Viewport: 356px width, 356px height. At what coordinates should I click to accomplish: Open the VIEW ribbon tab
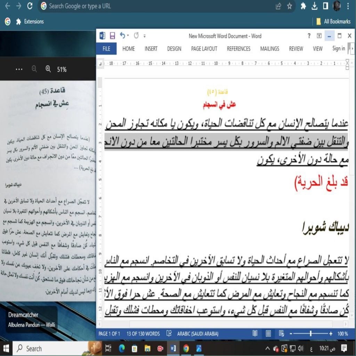tap(318, 49)
